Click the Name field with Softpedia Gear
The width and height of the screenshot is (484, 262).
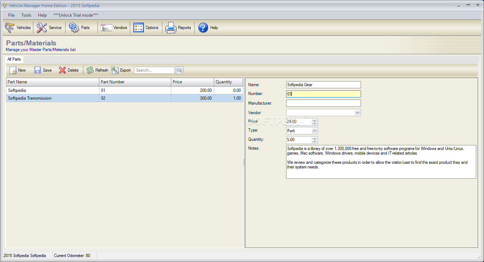click(x=323, y=85)
